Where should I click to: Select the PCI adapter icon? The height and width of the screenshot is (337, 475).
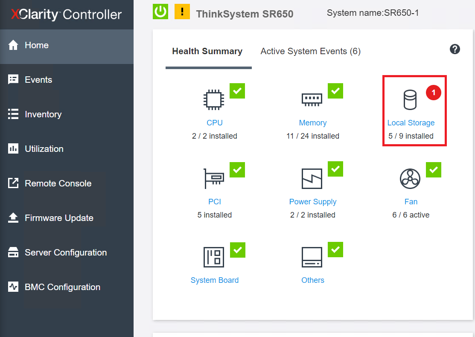click(214, 178)
